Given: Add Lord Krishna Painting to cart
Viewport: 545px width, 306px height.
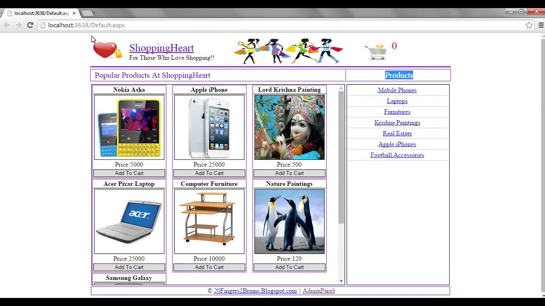Looking at the screenshot, I should [x=290, y=173].
